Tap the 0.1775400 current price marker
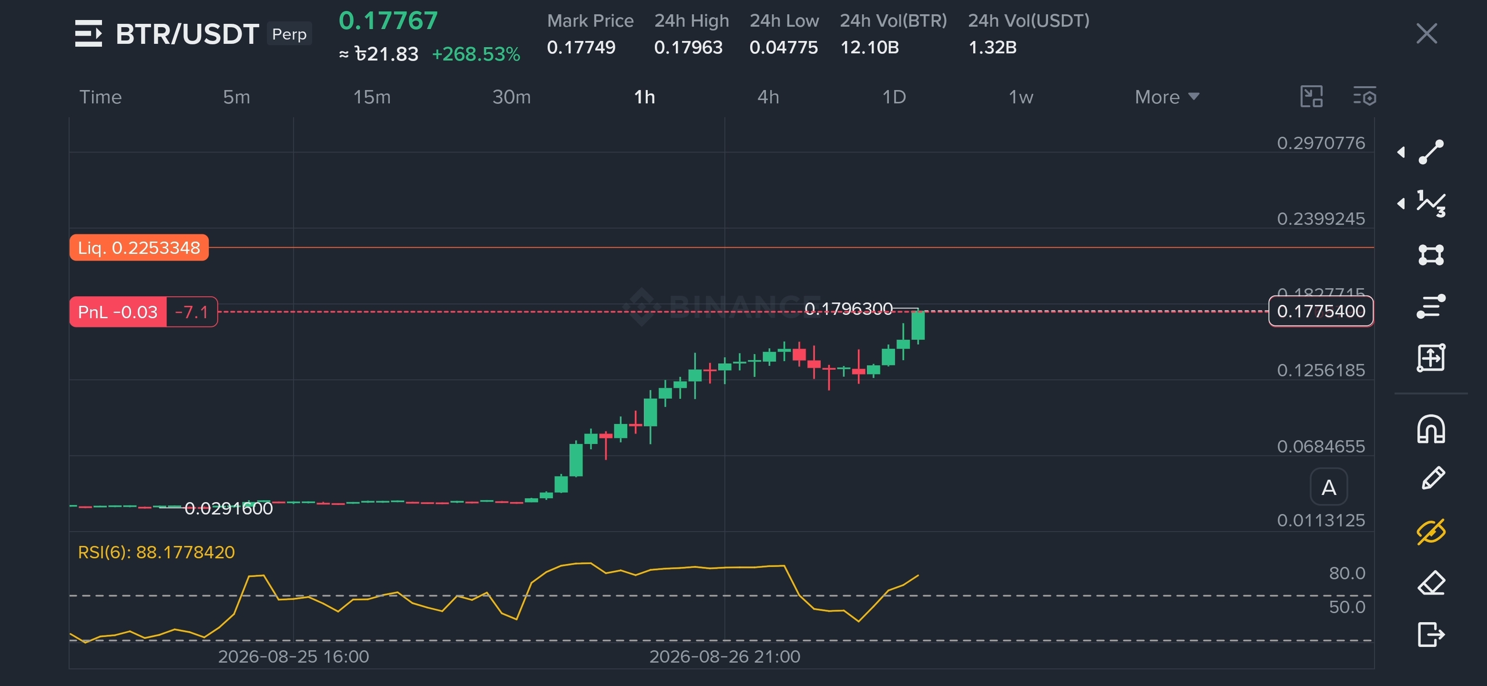Screen dimensions: 1487x686 1321,311
